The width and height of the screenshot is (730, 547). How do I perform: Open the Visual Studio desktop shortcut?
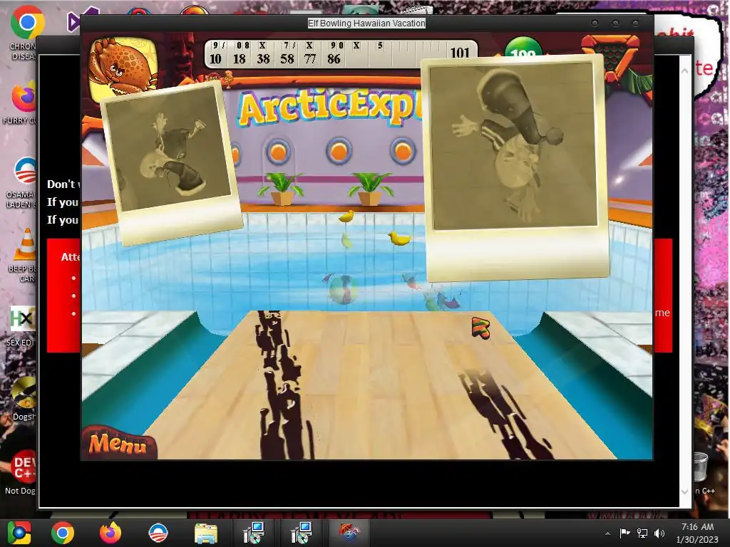[x=83, y=19]
